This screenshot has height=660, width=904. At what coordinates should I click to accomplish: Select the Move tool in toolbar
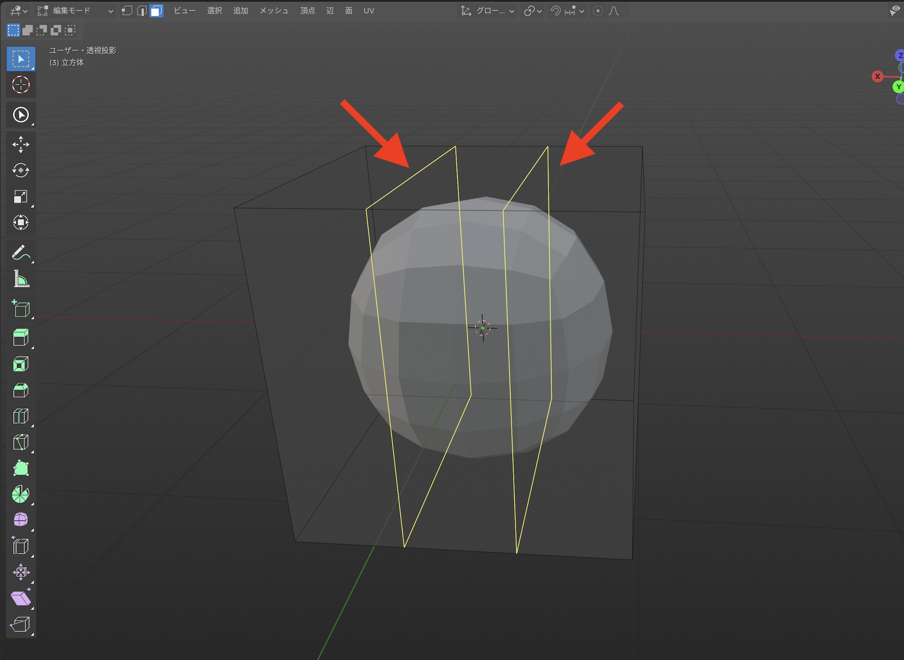pyautogui.click(x=21, y=145)
